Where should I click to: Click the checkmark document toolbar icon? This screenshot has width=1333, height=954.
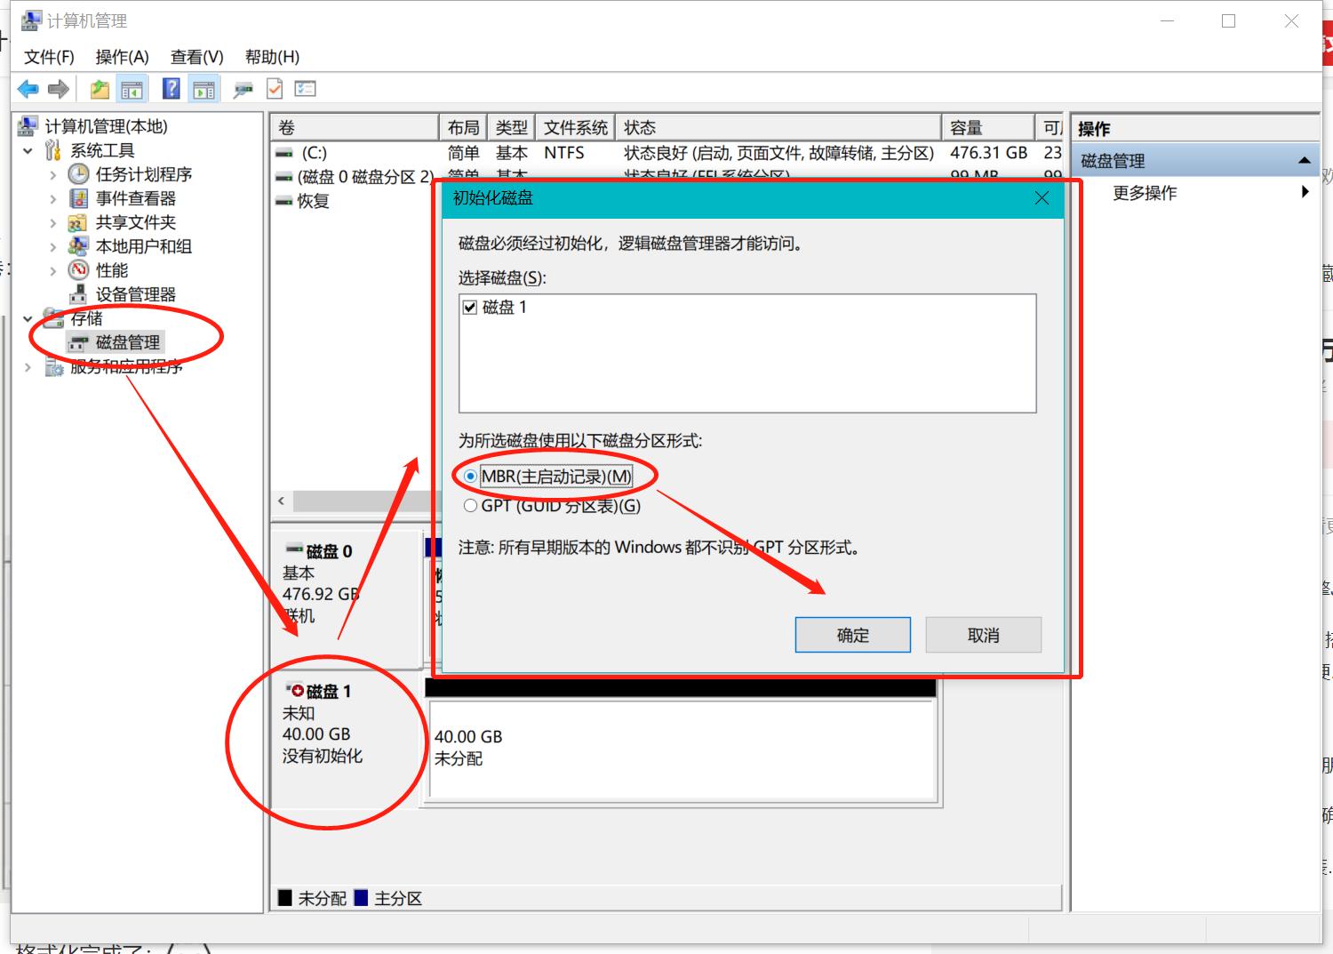point(275,89)
